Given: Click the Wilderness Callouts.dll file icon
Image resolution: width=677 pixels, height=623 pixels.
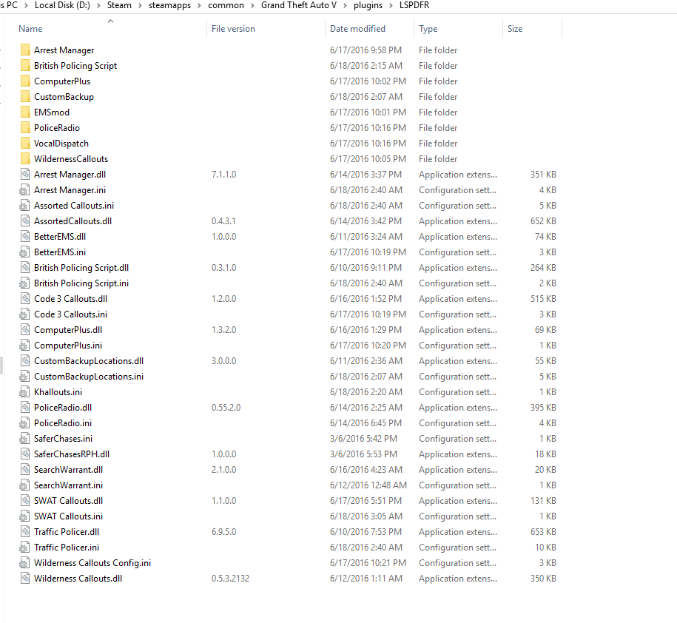Looking at the screenshot, I should pyautogui.click(x=25, y=579).
